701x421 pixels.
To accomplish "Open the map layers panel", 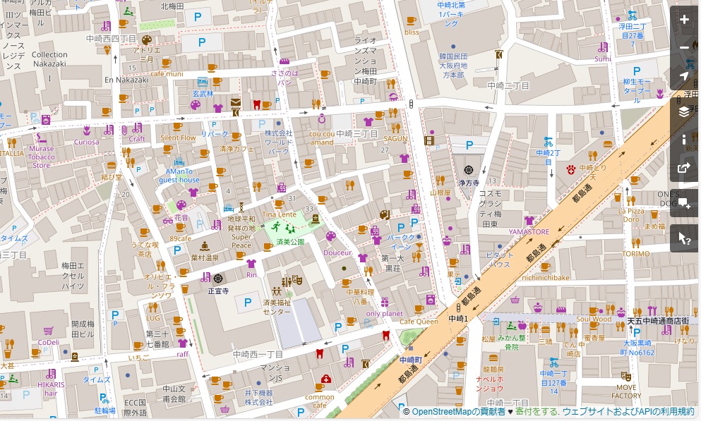I will tap(683, 111).
